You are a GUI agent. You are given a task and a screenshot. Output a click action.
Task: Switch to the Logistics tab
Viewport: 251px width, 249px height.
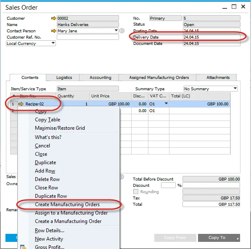(x=64, y=78)
